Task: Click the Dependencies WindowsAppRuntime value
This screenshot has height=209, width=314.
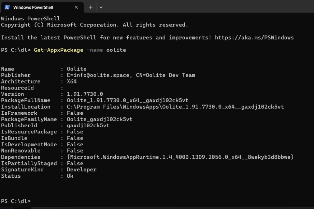Action: (180, 157)
